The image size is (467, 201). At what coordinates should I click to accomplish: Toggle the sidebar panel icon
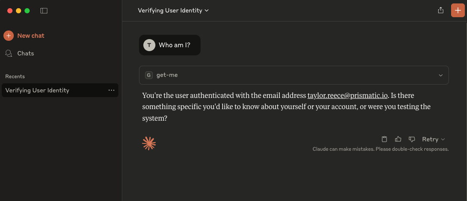[44, 11]
